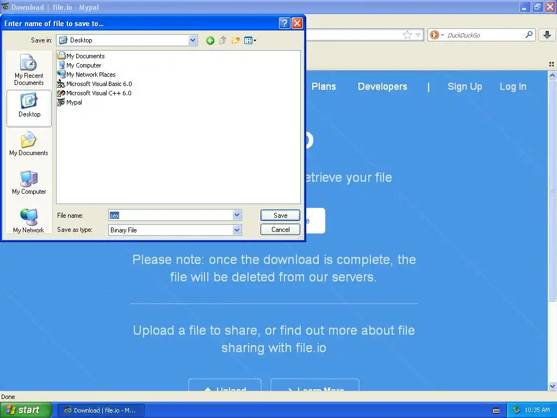Screen dimensions: 557x418
Task: Click the File name text field
Action: (x=170, y=215)
